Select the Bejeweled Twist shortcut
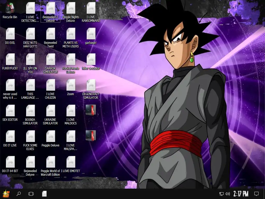 coord(50,38)
